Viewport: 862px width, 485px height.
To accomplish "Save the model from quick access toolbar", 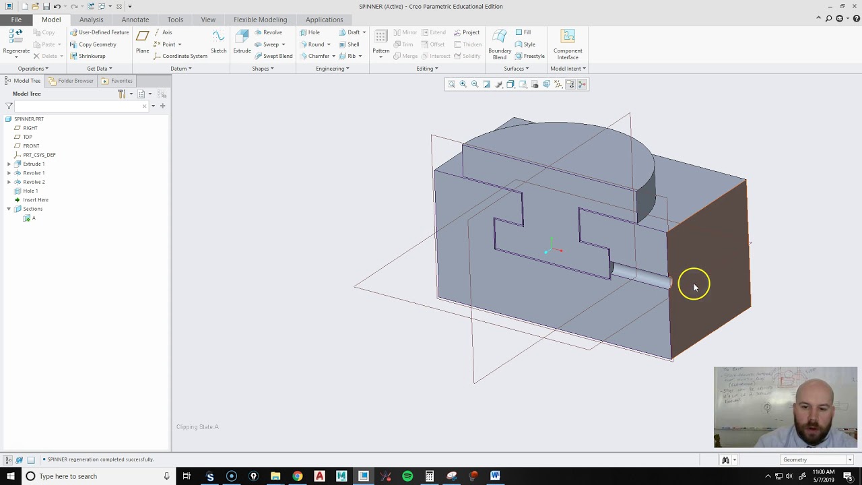I will coord(46,6).
